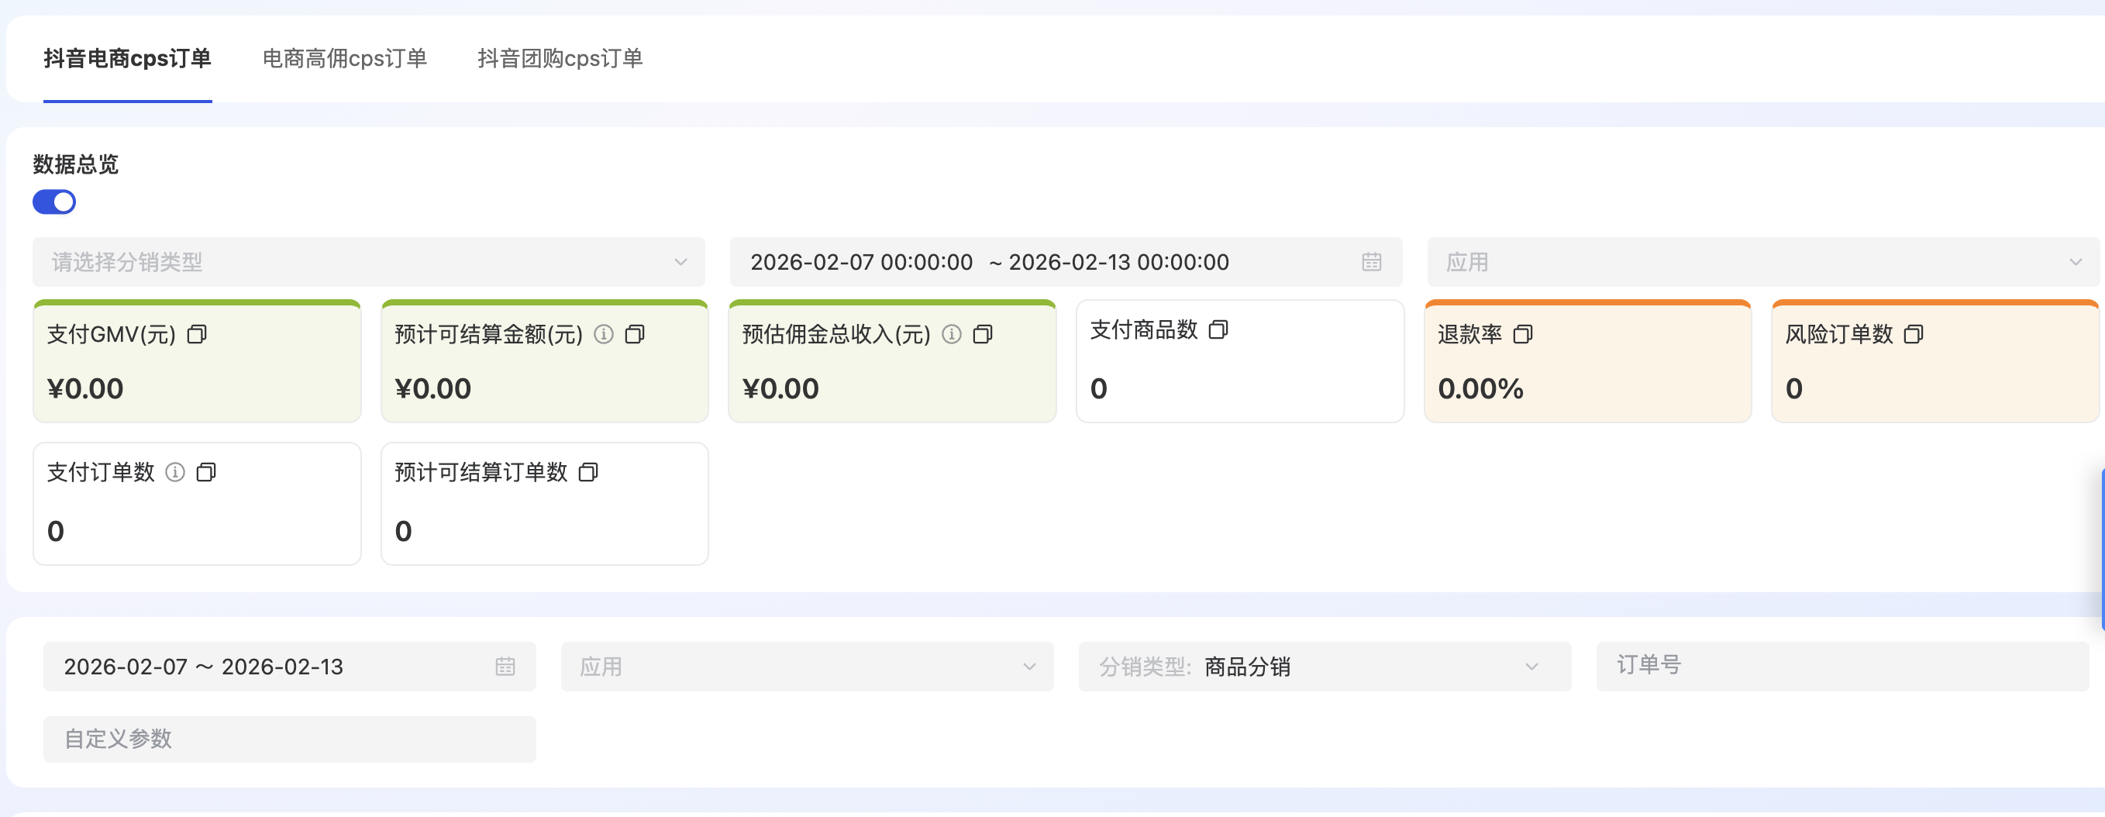Copy the 退款率 value
Image resolution: width=2105 pixels, height=817 pixels.
1522,334
